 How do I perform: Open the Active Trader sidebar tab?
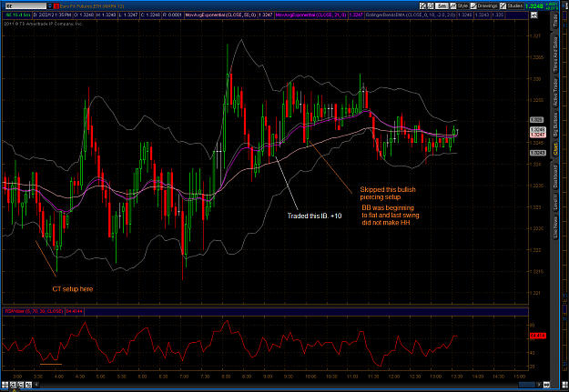555,92
